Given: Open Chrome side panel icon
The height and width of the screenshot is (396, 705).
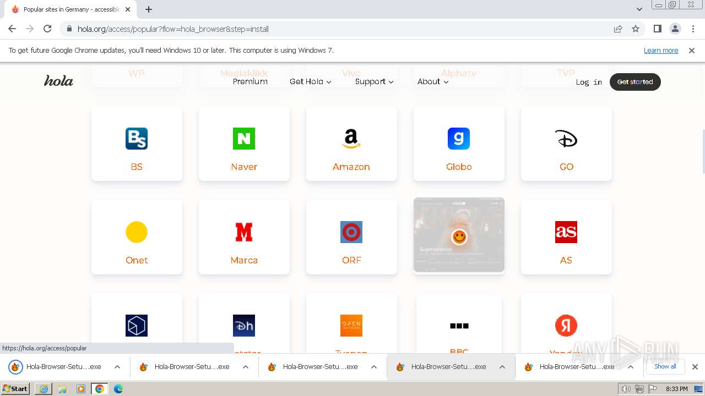Looking at the screenshot, I should [657, 29].
